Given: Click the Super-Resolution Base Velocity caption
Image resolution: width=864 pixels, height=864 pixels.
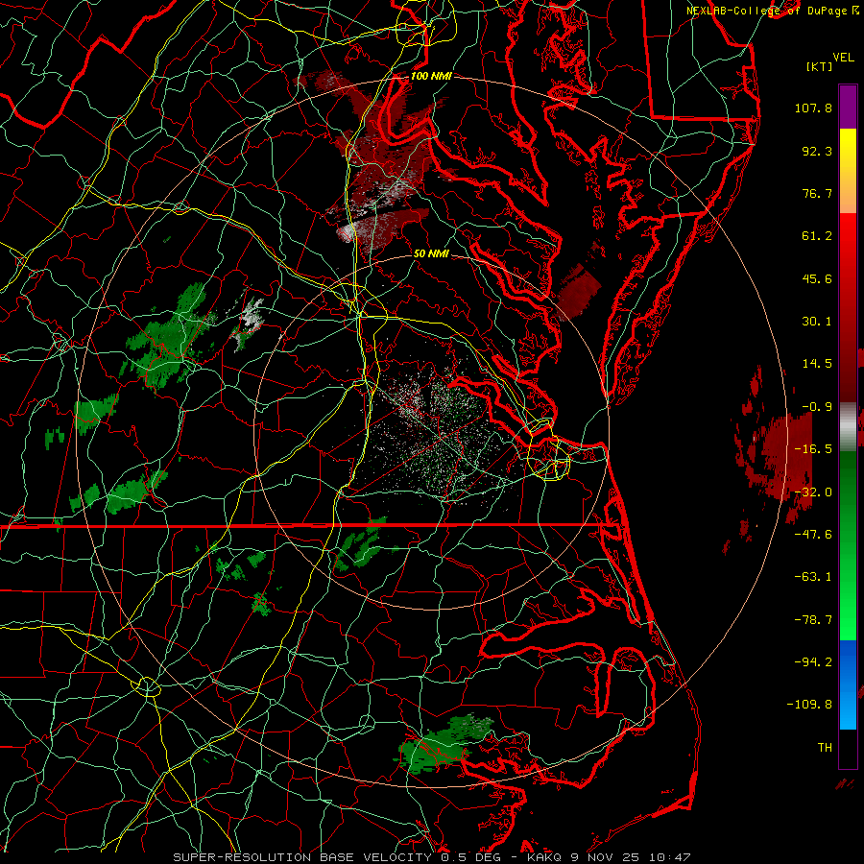Looking at the screenshot, I should pyautogui.click(x=431, y=857).
